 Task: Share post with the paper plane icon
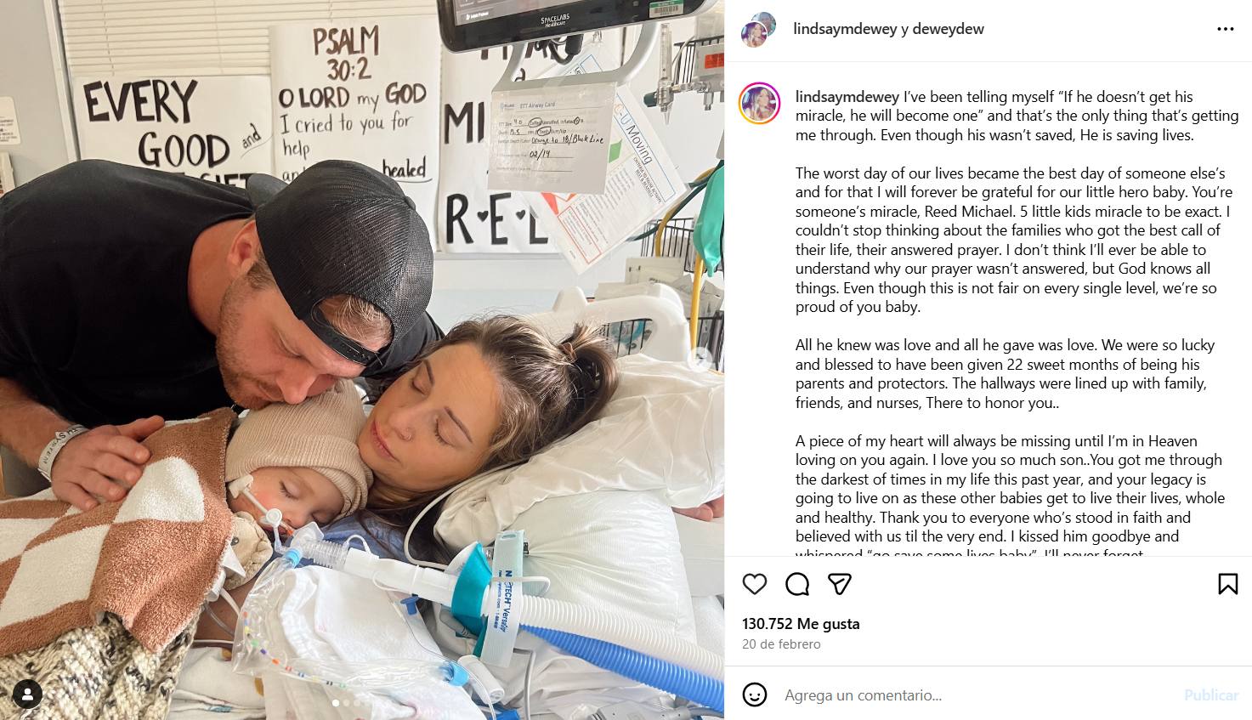840,584
